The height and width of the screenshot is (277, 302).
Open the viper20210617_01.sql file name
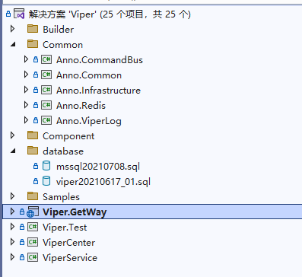(x=103, y=182)
